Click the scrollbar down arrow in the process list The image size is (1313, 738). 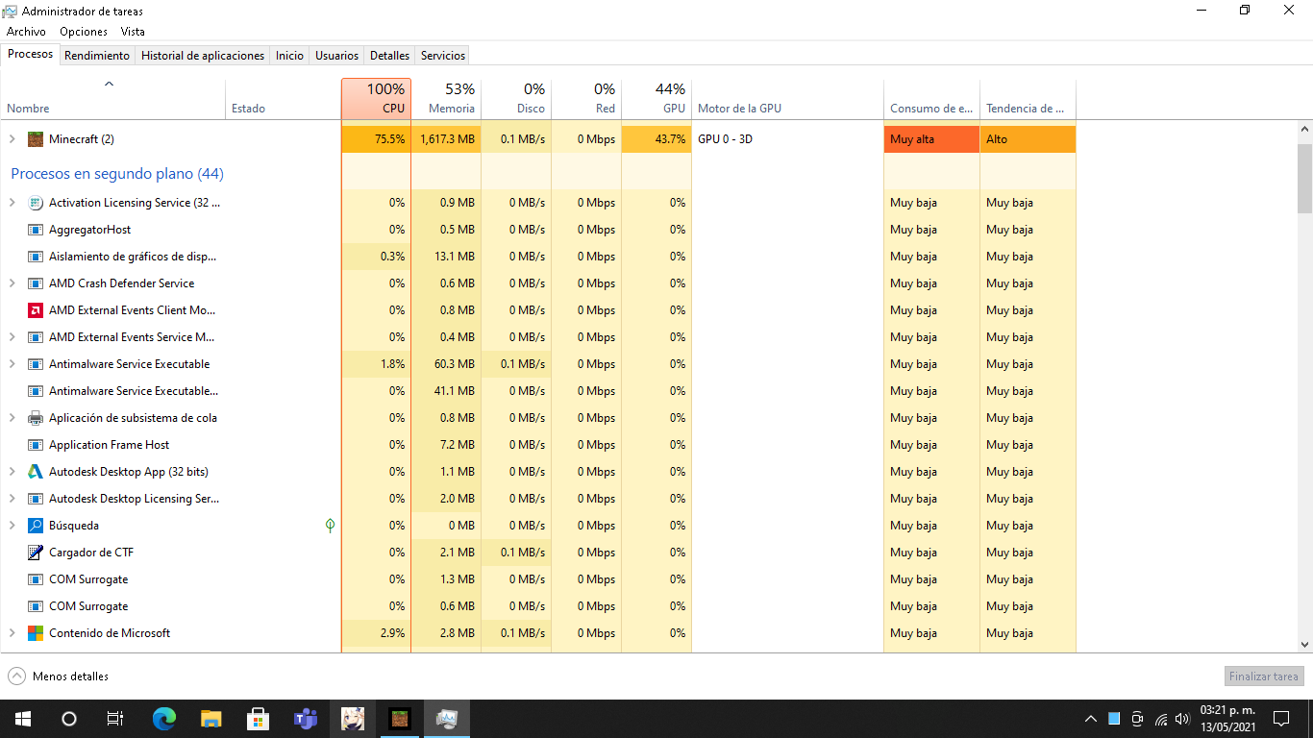pyautogui.click(x=1304, y=645)
